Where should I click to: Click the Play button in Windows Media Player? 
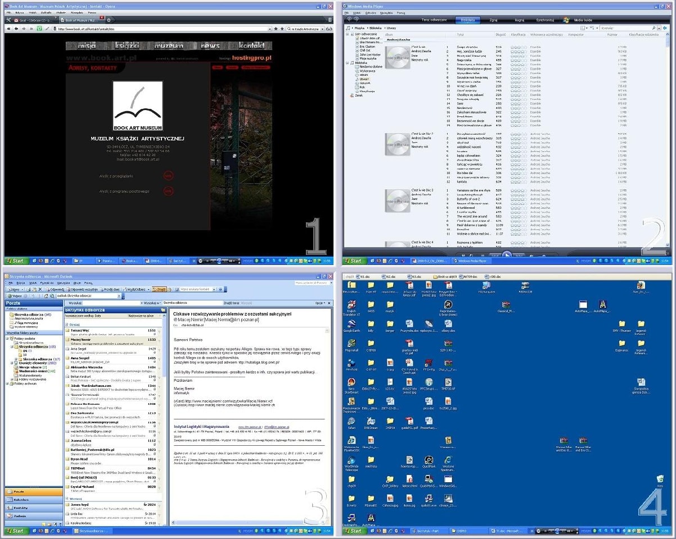(507, 254)
